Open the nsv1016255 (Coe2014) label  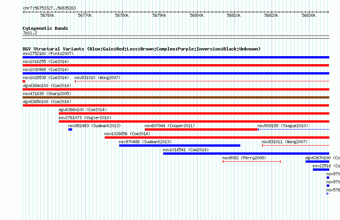(46, 61)
